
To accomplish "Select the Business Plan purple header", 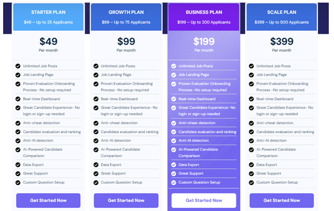I will coord(204,17).
